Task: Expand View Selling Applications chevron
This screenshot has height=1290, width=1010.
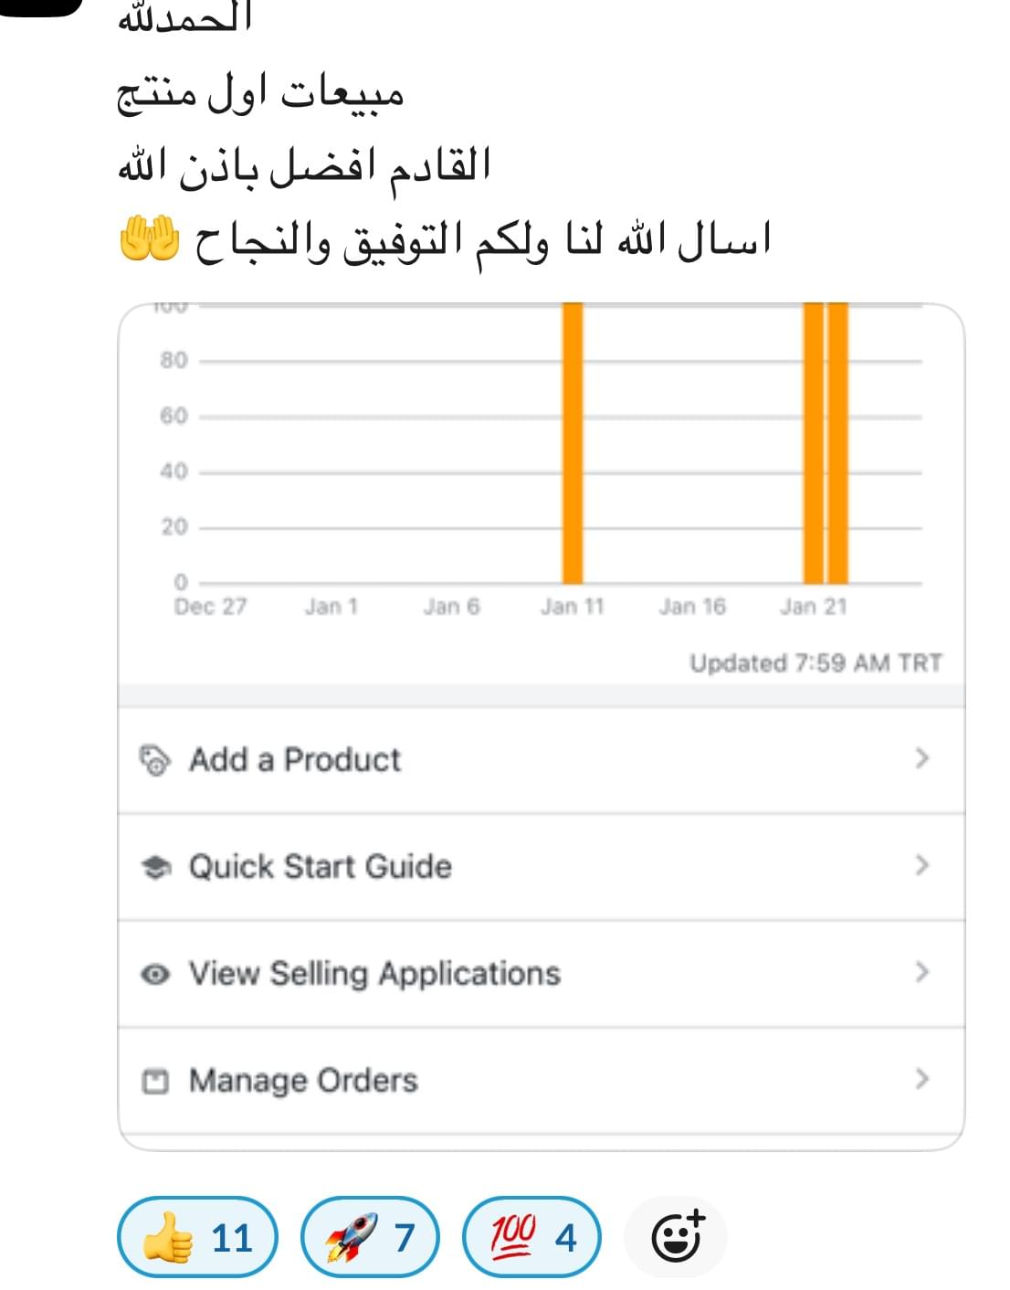Action: coord(921,972)
